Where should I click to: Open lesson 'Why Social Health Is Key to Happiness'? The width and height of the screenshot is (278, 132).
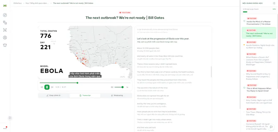pos(259,75)
